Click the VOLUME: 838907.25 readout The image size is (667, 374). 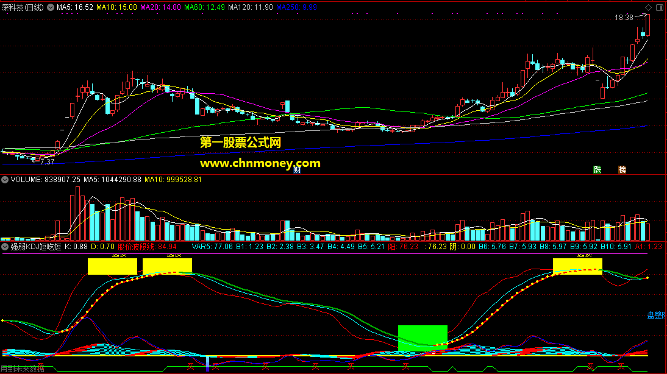coord(46,180)
